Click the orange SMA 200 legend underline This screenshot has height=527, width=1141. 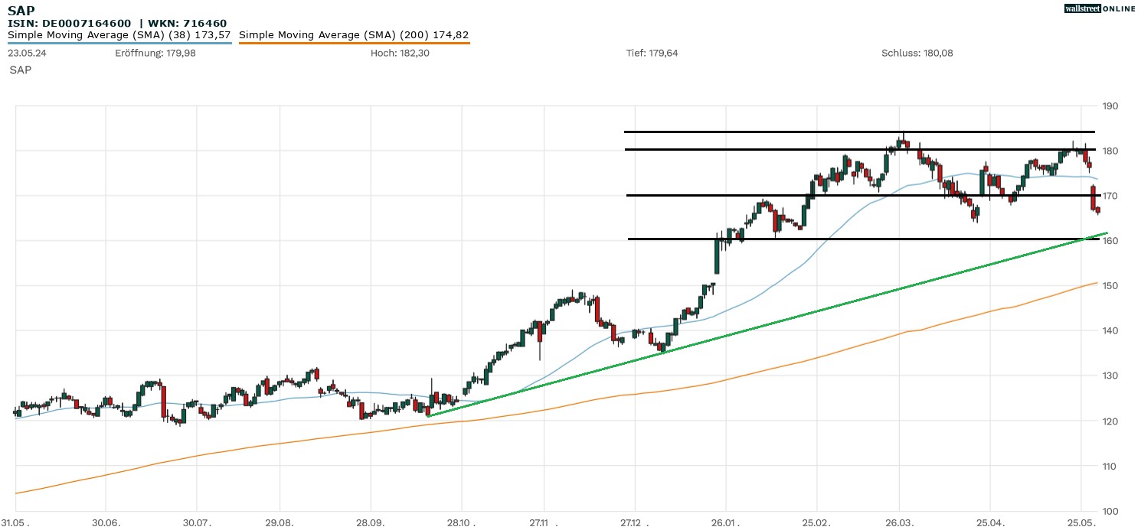click(x=354, y=43)
